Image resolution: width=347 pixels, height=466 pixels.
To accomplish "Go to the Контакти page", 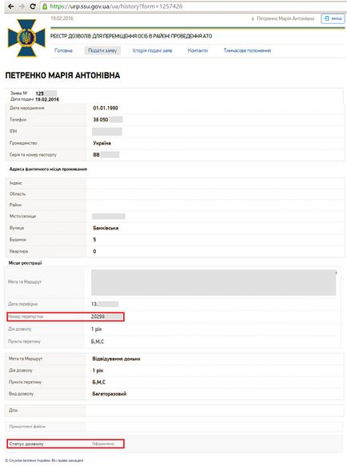I will coord(197,50).
